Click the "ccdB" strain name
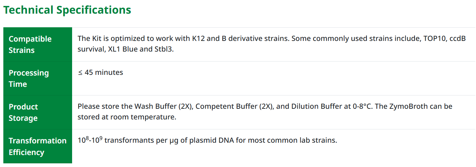 pos(458,39)
